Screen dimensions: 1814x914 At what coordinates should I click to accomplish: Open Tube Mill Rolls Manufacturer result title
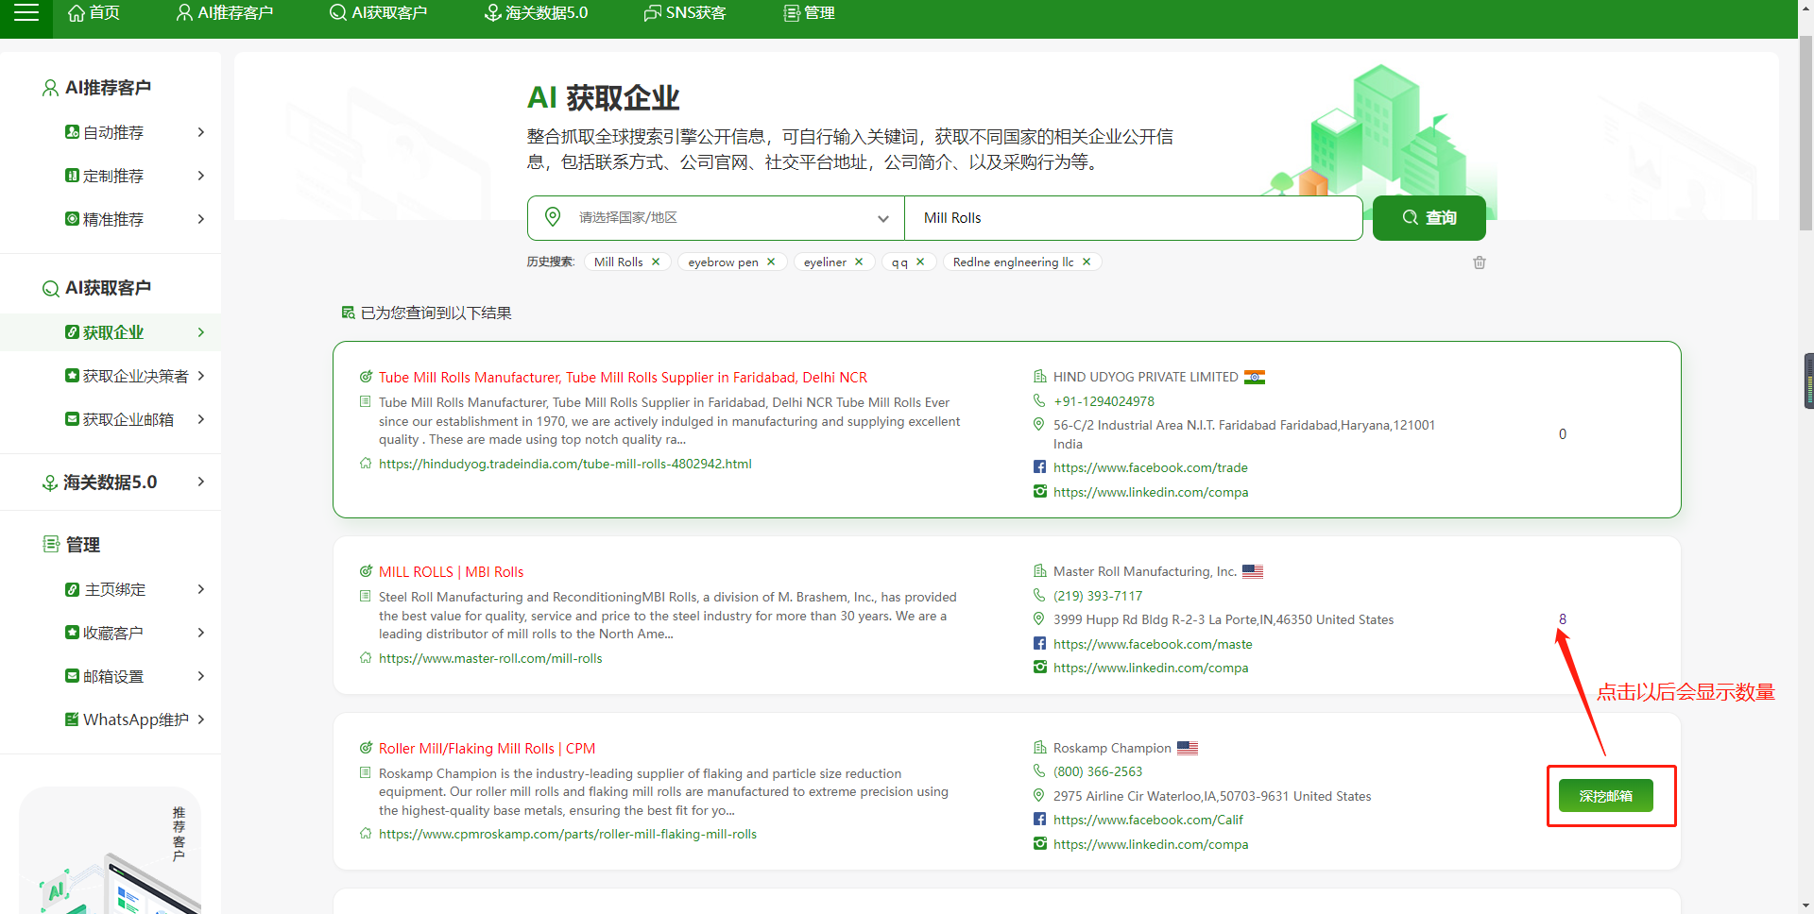(623, 378)
